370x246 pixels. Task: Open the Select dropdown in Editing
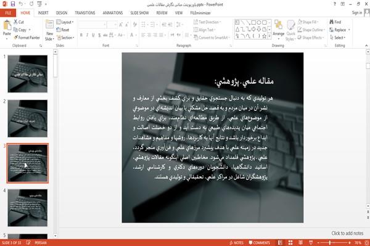point(338,38)
